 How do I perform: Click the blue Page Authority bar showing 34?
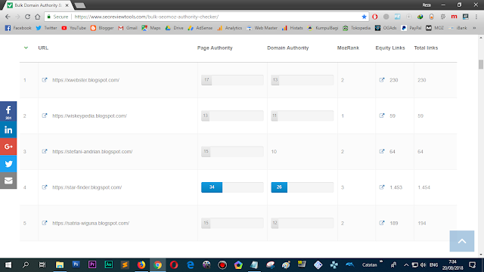(212, 187)
